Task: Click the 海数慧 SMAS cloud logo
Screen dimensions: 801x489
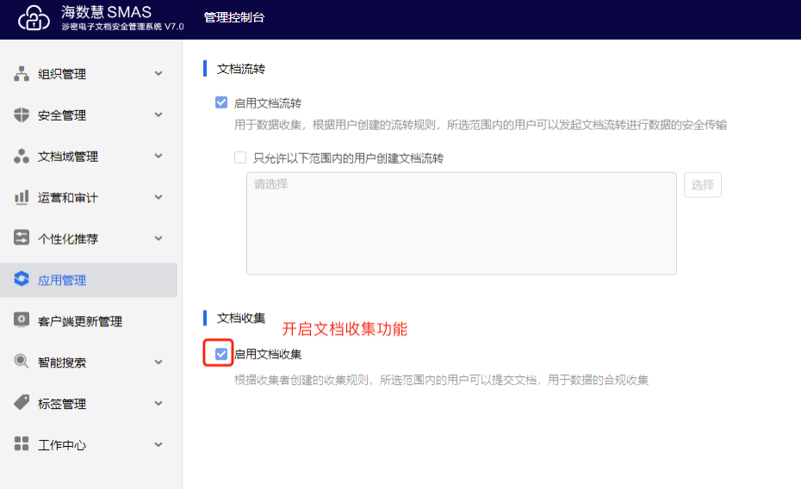Action: [34, 18]
